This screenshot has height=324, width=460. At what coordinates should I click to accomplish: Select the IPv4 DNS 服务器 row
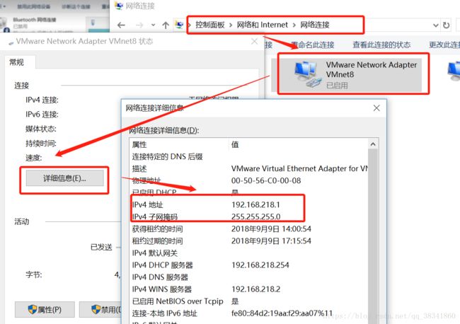(x=249, y=277)
